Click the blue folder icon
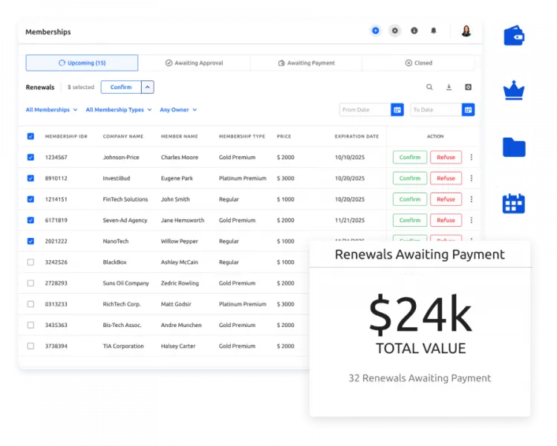The height and width of the screenshot is (446, 557). 514,147
